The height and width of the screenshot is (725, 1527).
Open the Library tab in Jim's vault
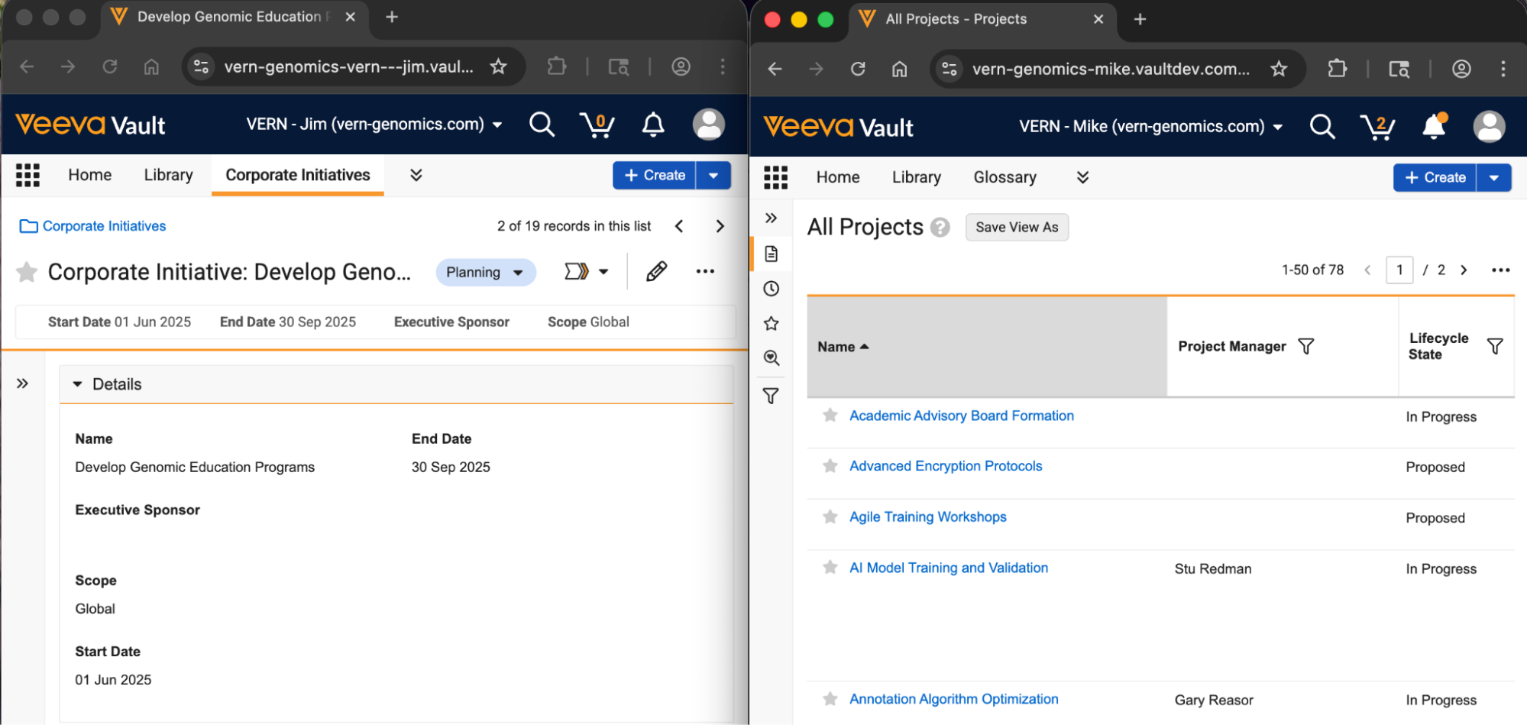tap(168, 175)
